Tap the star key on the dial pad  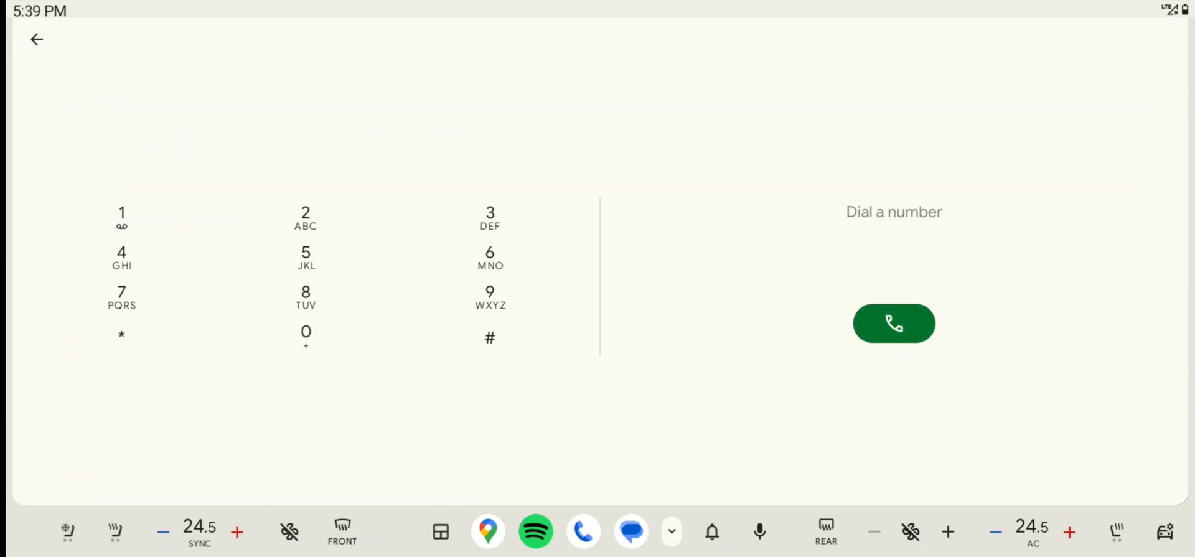(x=122, y=335)
